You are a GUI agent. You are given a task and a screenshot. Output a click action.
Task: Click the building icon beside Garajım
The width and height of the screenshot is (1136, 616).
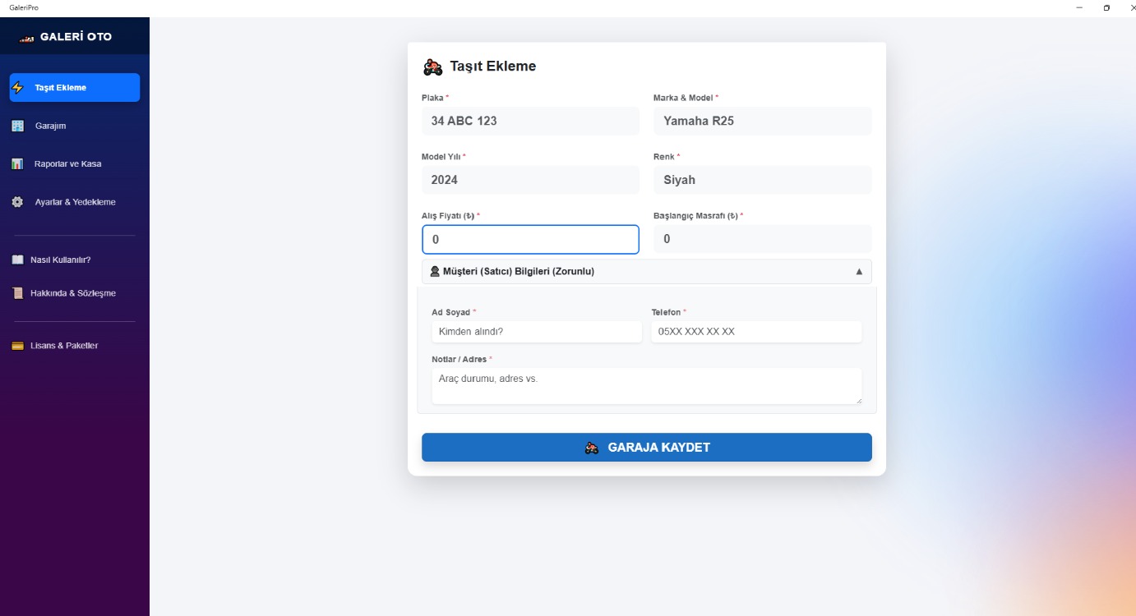(x=18, y=126)
